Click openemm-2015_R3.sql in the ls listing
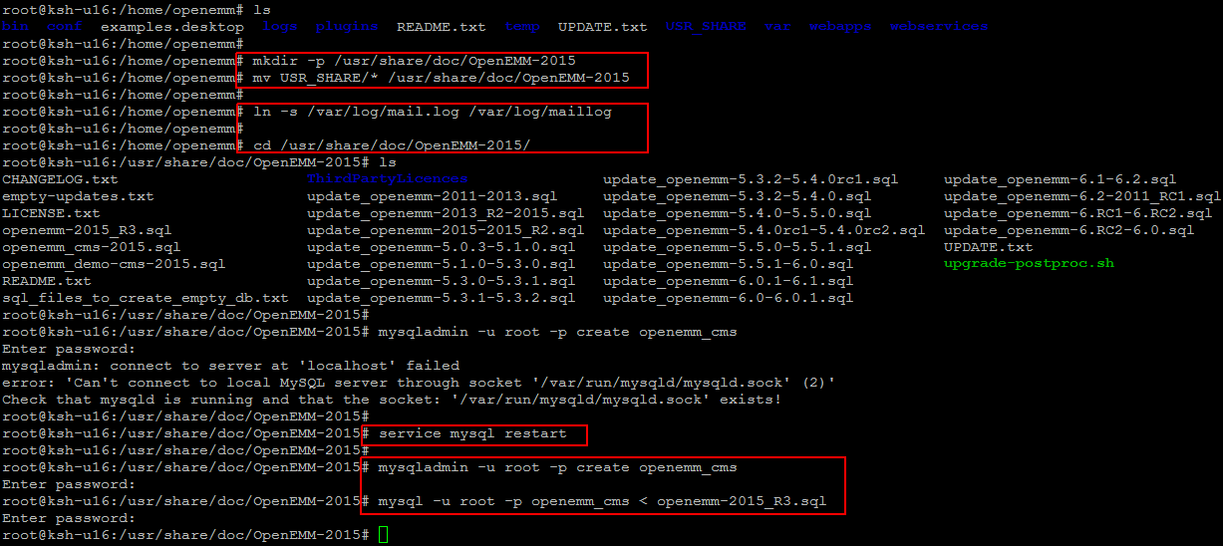1223x546 pixels. 87,230
